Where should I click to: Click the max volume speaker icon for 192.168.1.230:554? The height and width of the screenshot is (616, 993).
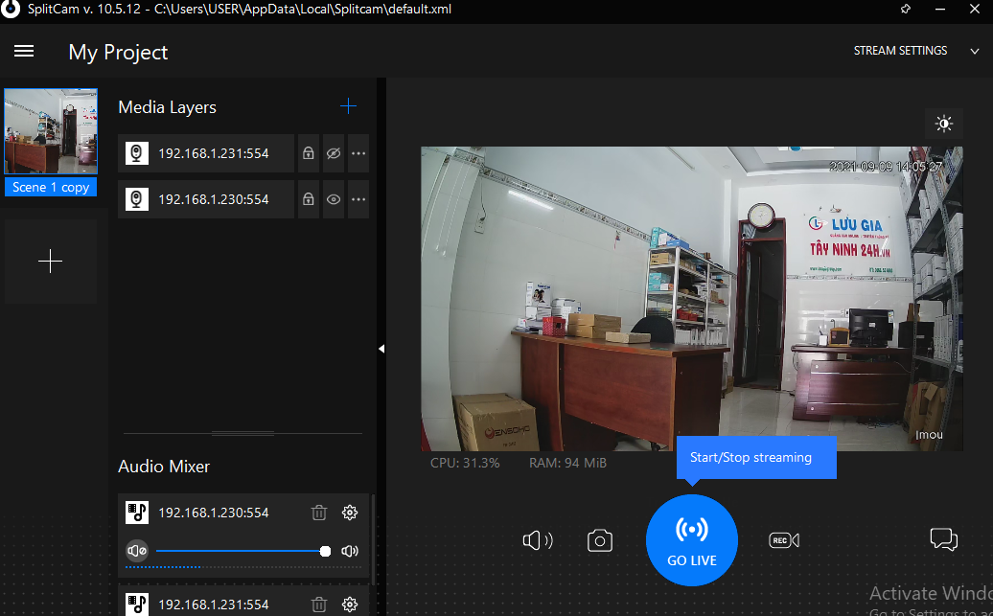click(350, 551)
